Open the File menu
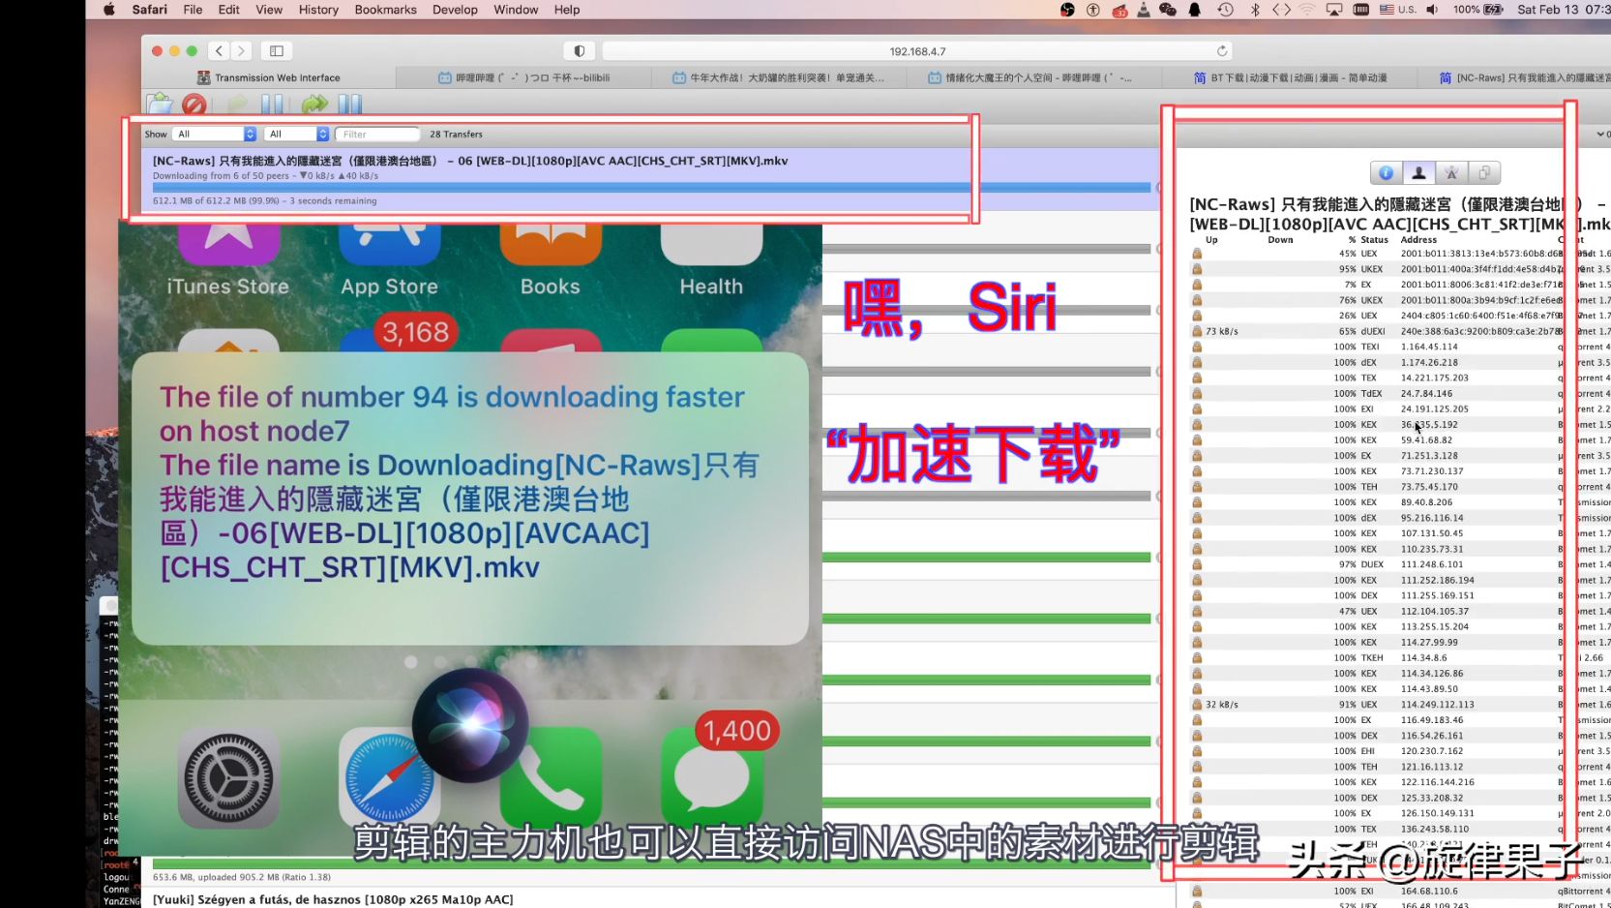This screenshot has width=1611, height=908. tap(193, 10)
